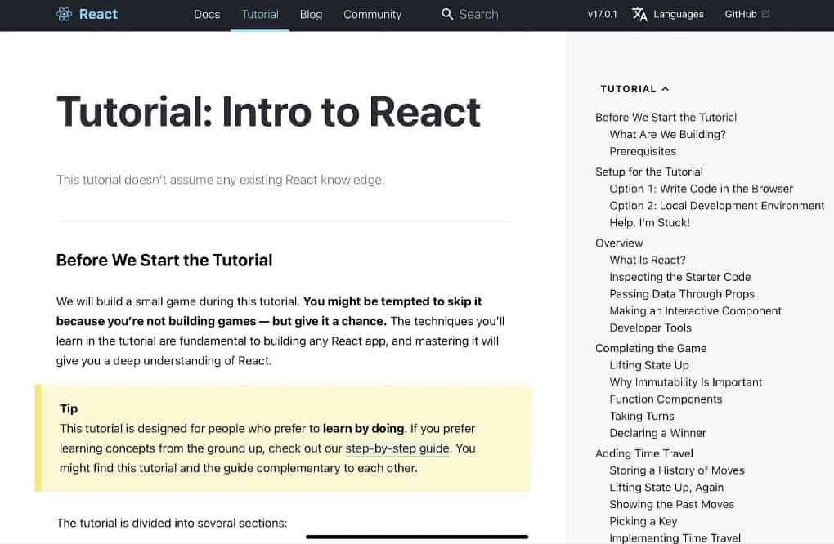The image size is (834, 544).
Task: Click the TUTORIAL sidebar heading label
Action: 628,89
